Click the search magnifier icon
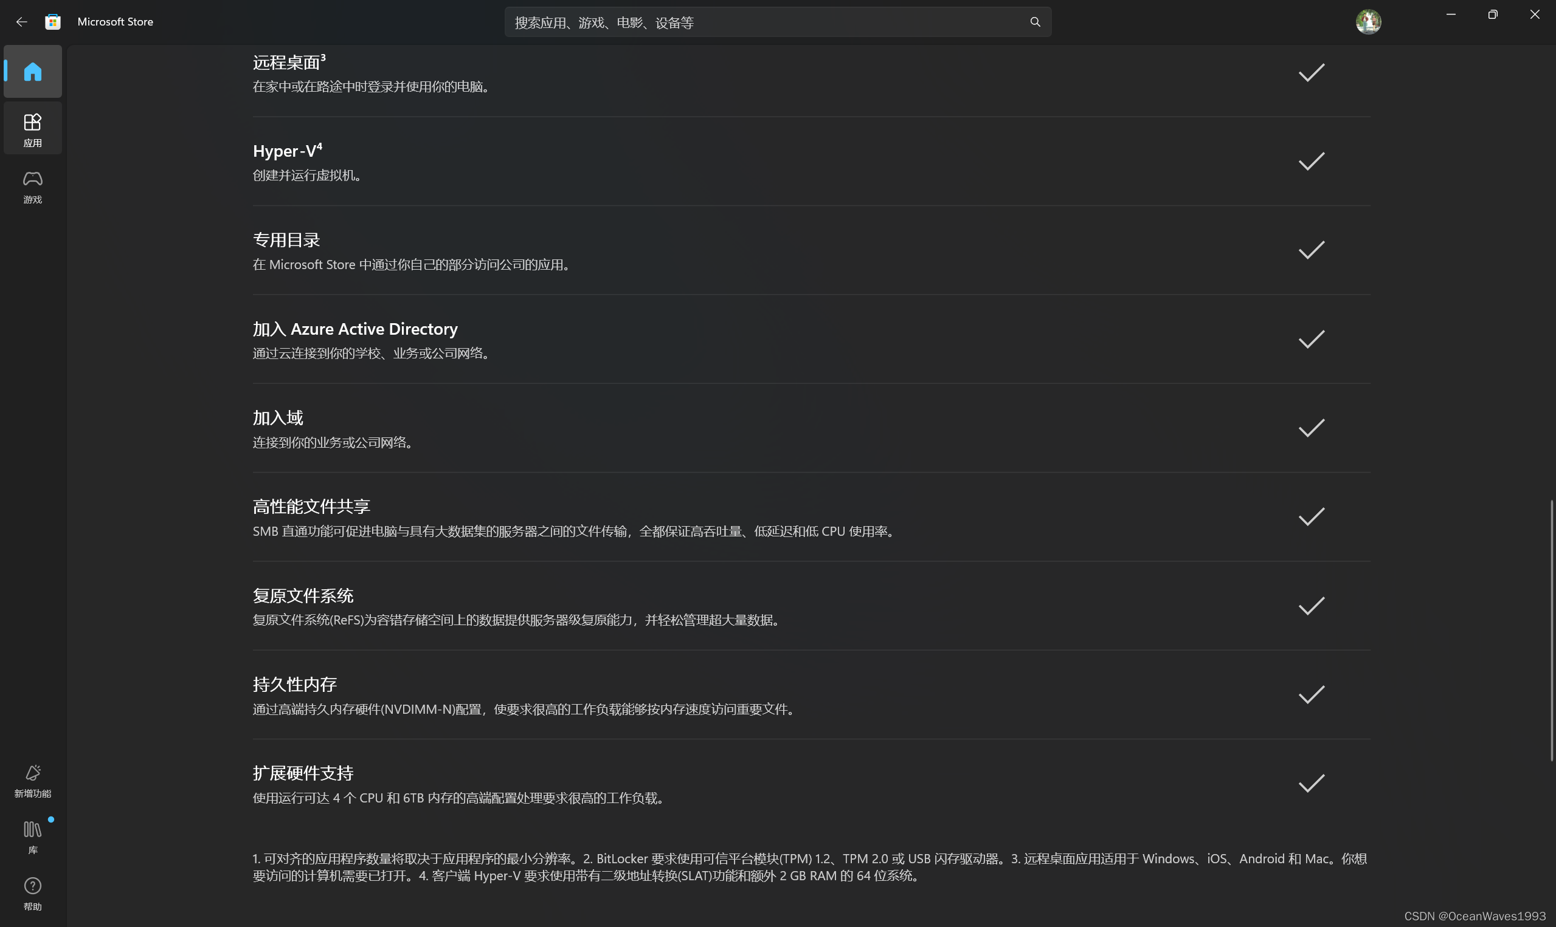1556x927 pixels. (1036, 22)
